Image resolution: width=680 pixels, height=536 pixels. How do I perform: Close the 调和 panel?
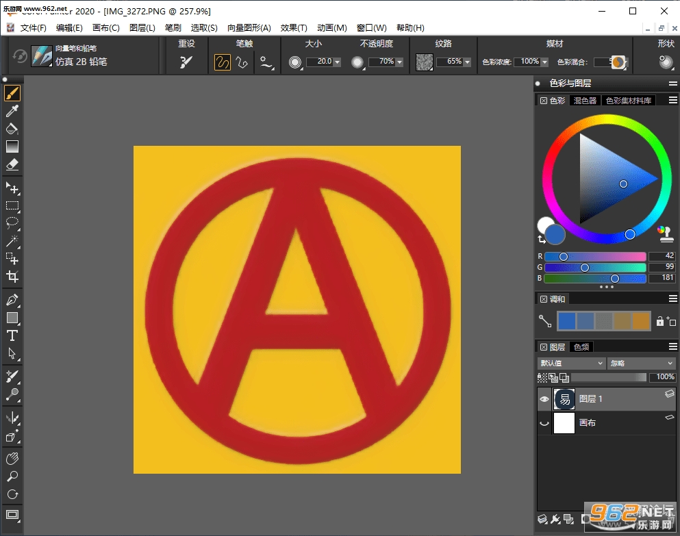pos(544,298)
